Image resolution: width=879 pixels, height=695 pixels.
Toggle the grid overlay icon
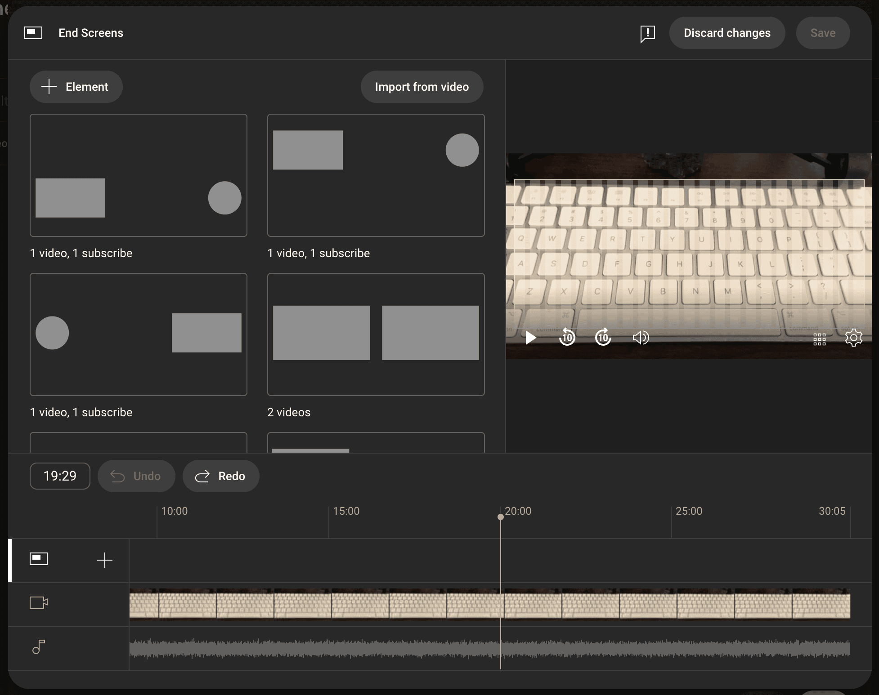(x=820, y=339)
